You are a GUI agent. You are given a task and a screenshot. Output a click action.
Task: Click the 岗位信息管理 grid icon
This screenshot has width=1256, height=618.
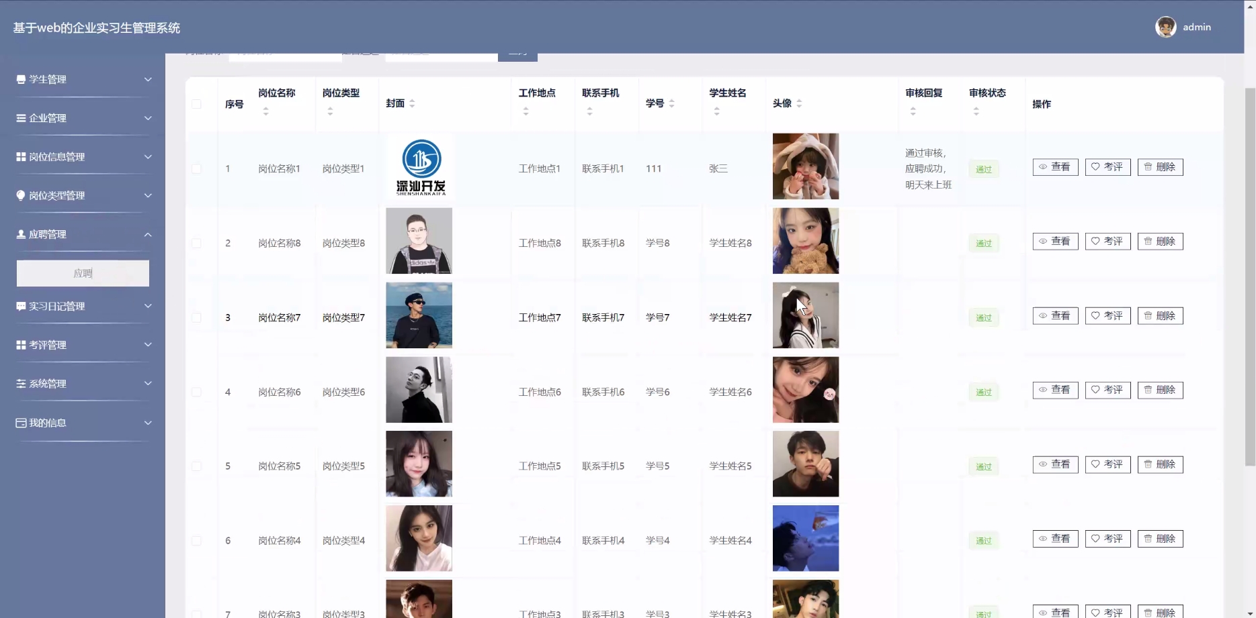tap(21, 157)
